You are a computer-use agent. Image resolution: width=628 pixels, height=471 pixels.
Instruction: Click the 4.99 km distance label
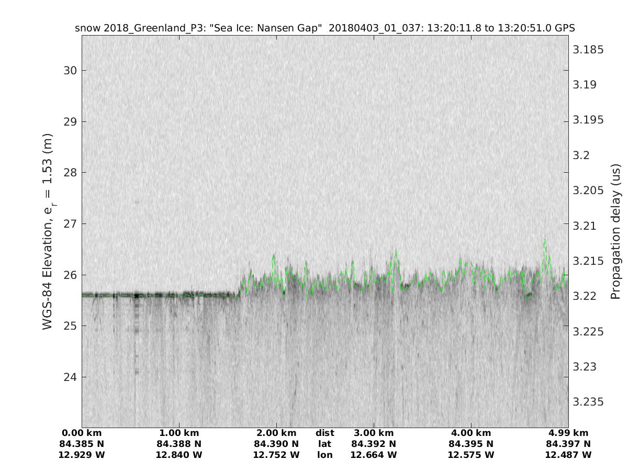568,433
